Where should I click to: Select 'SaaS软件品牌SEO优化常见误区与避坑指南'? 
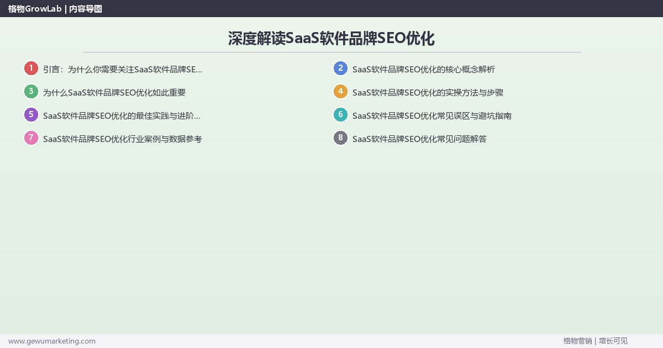pos(432,116)
